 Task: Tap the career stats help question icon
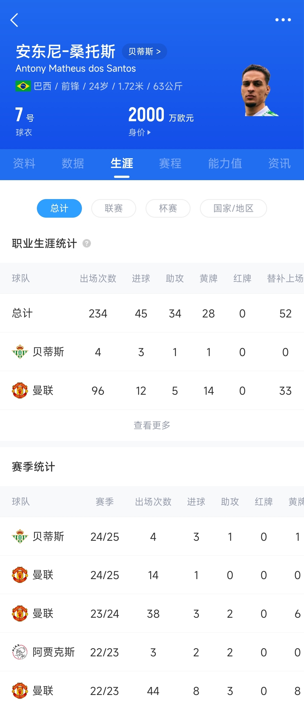coord(87,243)
